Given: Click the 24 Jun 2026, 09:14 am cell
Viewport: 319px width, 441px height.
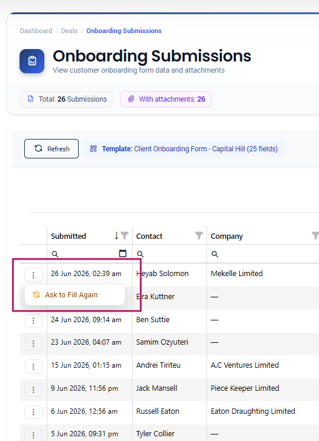Looking at the screenshot, I should coord(89,319).
